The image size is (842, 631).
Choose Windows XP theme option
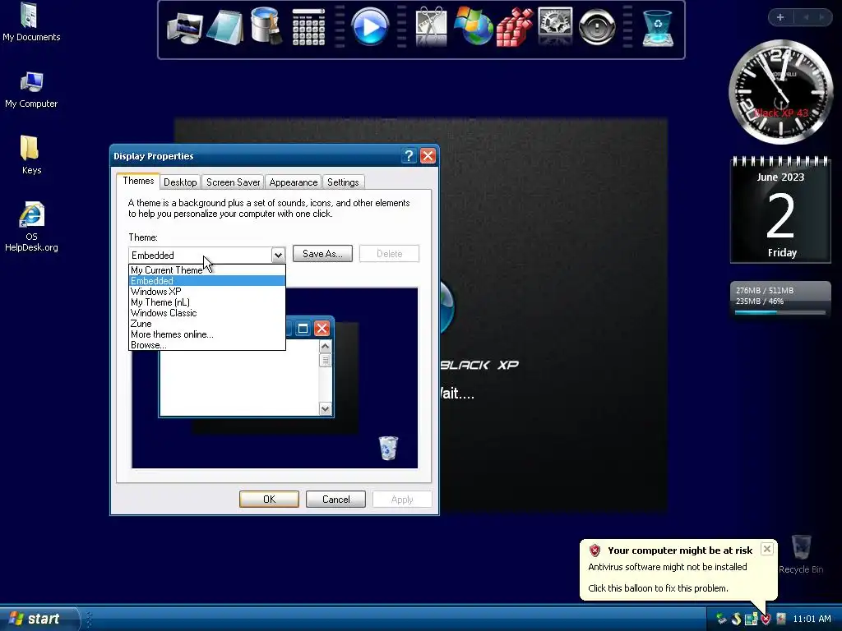(x=206, y=292)
